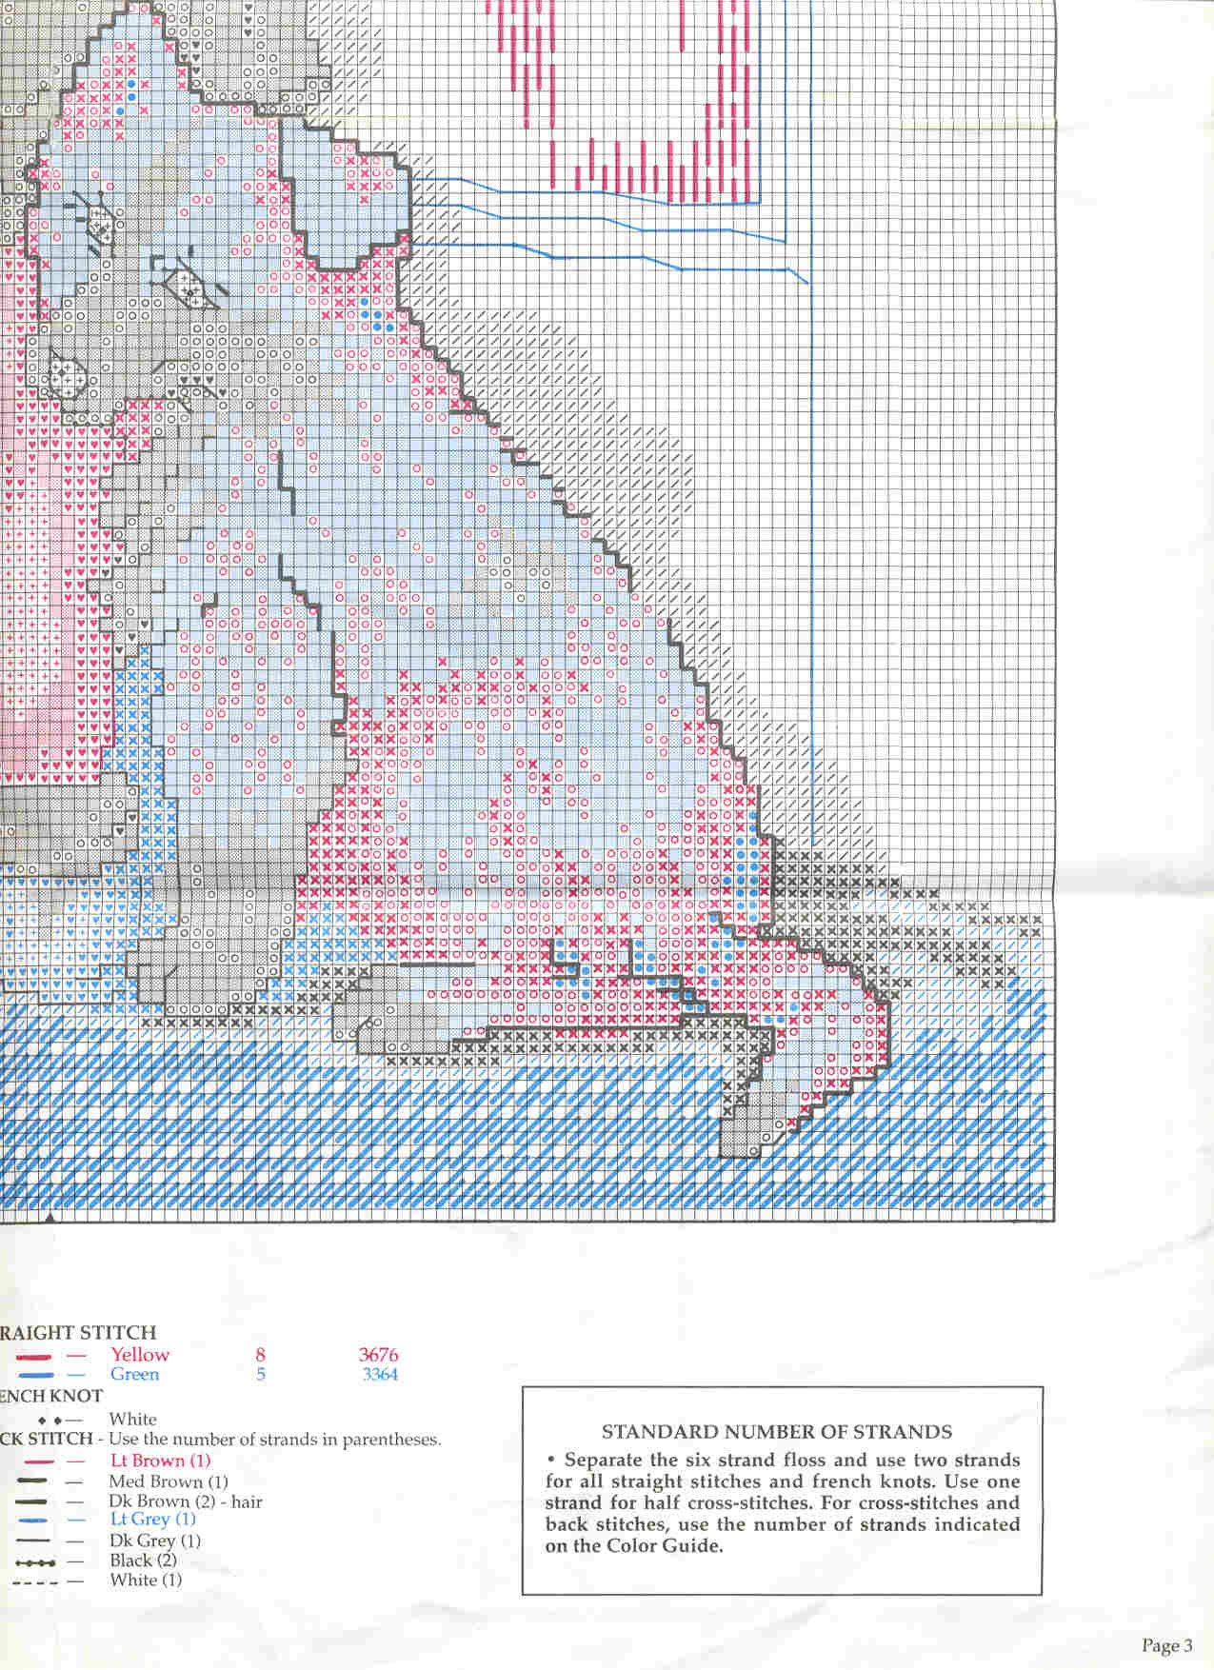
Task: Click the number '8' in the Yellow row
Action: tap(260, 1354)
